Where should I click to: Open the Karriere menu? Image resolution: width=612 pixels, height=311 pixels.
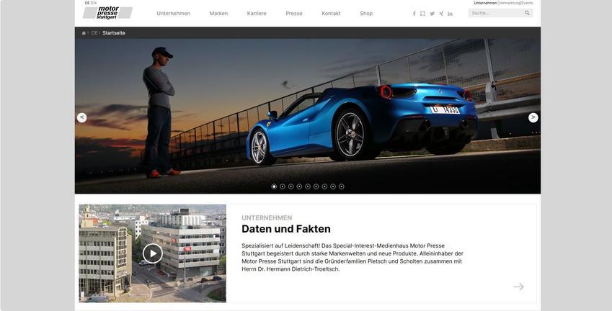257,13
